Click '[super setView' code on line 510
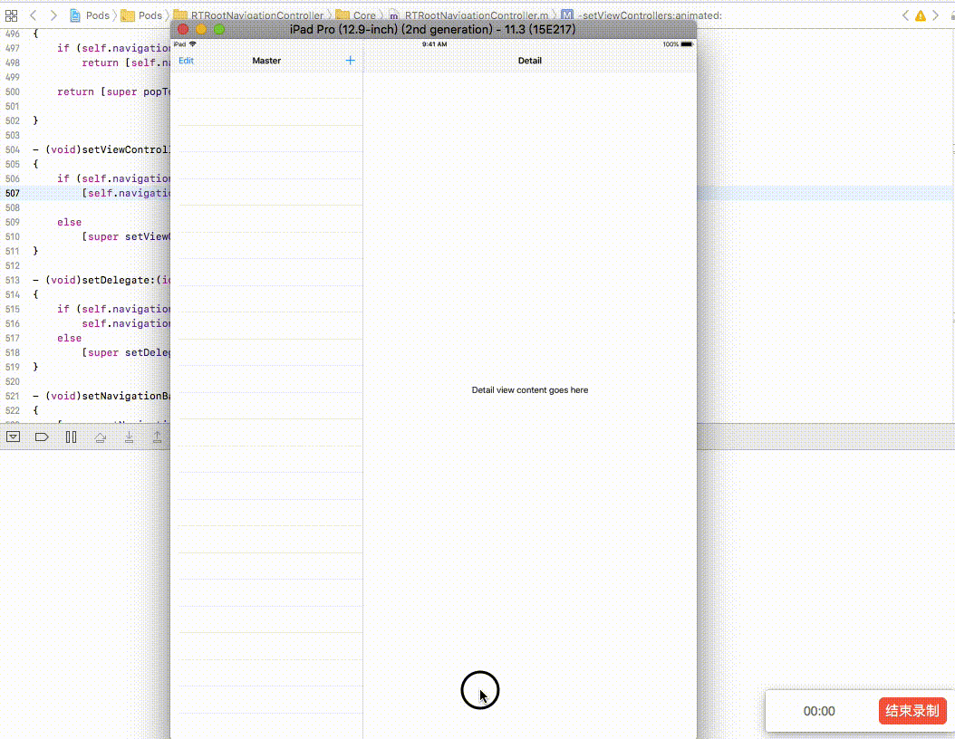 (126, 236)
